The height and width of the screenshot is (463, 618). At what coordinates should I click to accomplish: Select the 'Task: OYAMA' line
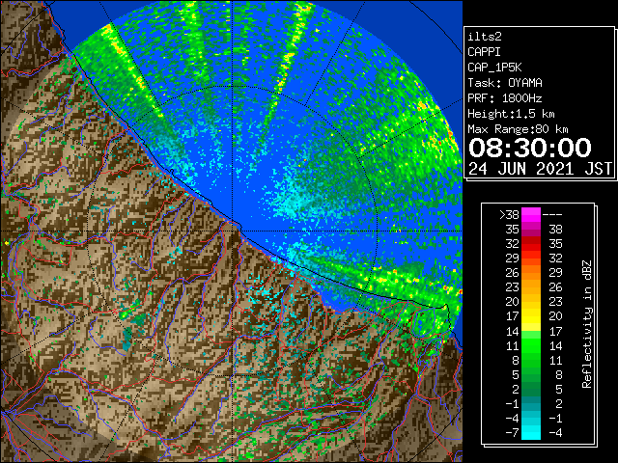[x=505, y=83]
